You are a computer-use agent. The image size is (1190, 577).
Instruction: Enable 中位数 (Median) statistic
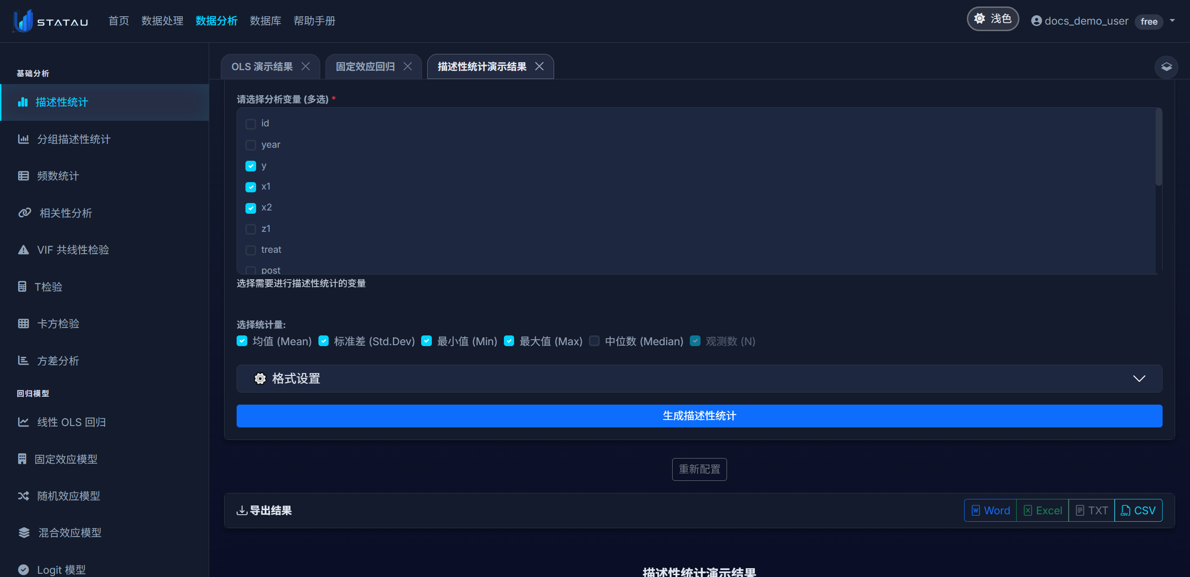tap(594, 341)
